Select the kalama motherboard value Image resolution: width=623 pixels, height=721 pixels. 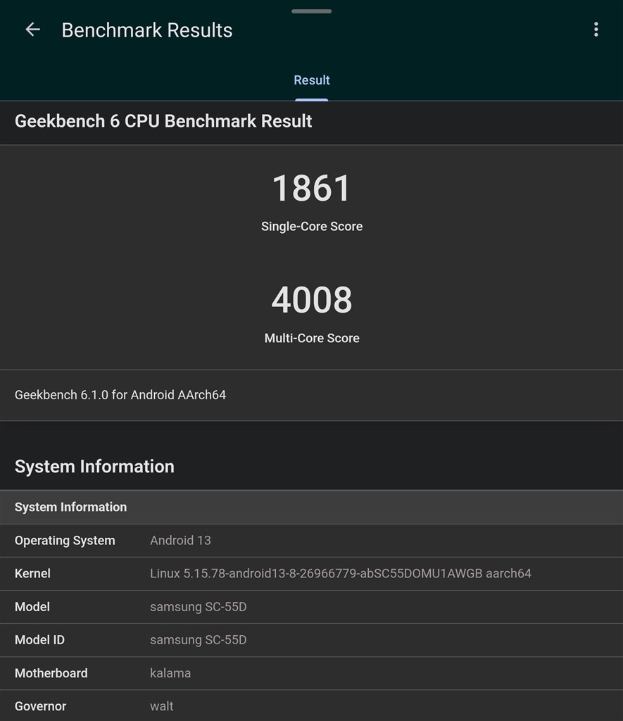click(170, 673)
